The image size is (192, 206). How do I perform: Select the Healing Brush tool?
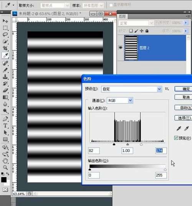pos(5,63)
